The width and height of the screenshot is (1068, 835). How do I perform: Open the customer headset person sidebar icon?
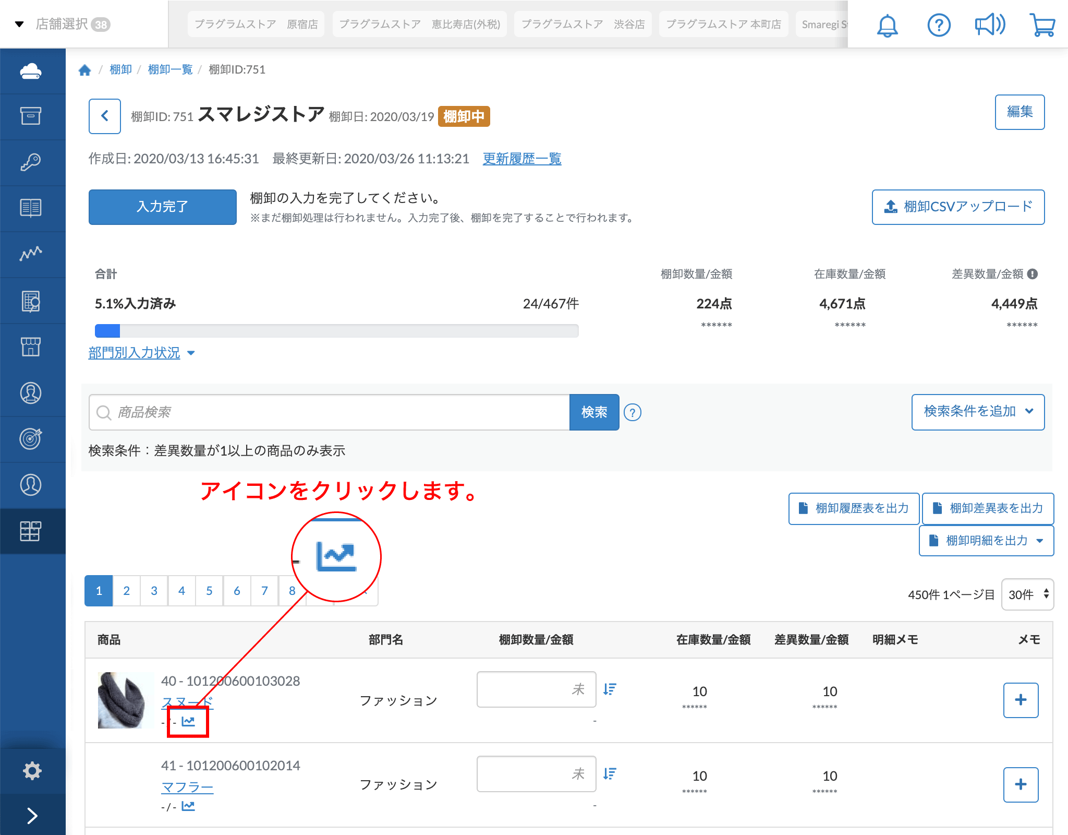click(x=31, y=393)
